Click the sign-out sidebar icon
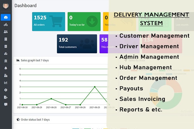This screenshot has width=194, height=129. tap(6, 97)
